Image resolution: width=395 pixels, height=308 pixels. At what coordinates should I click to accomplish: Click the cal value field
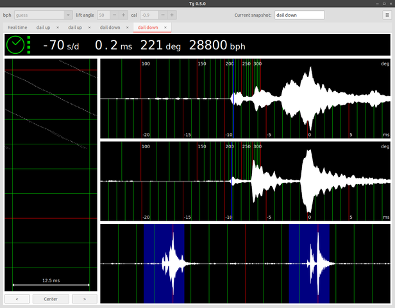(149, 15)
